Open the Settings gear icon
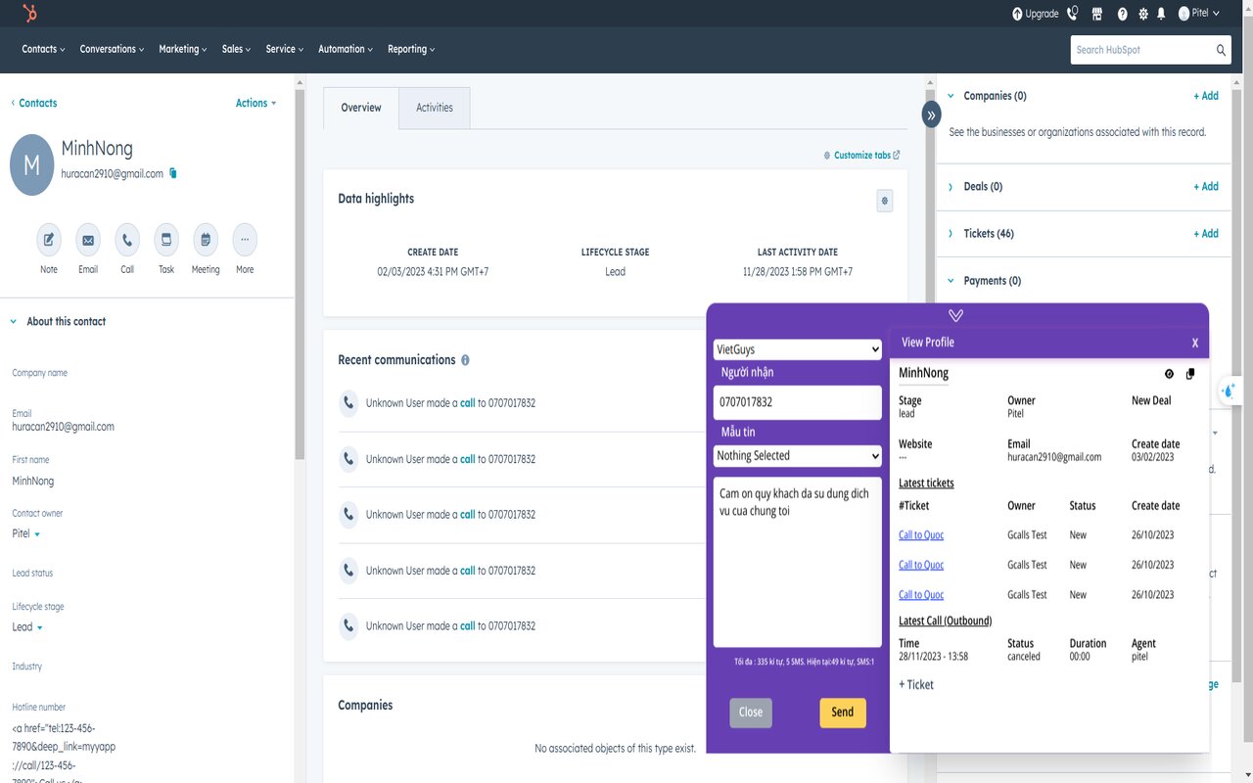Image resolution: width=1253 pixels, height=783 pixels. click(x=1143, y=14)
